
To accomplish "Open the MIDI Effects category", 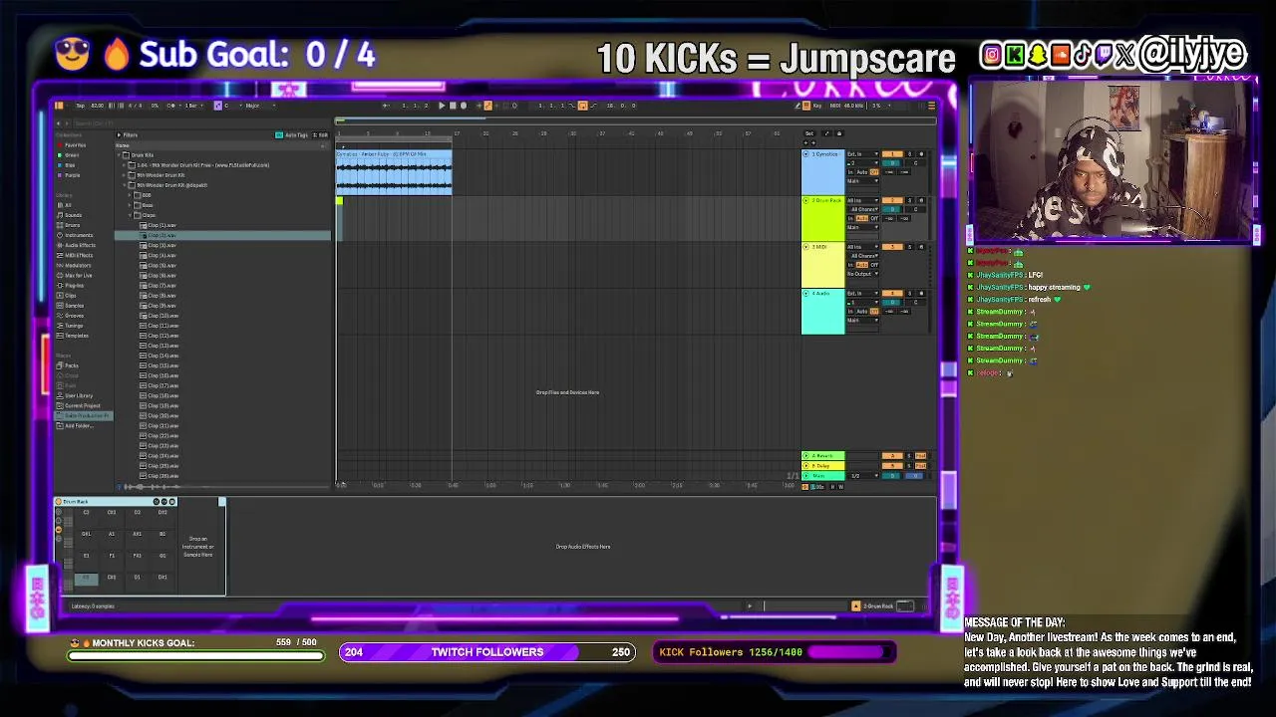I will pyautogui.click(x=78, y=255).
